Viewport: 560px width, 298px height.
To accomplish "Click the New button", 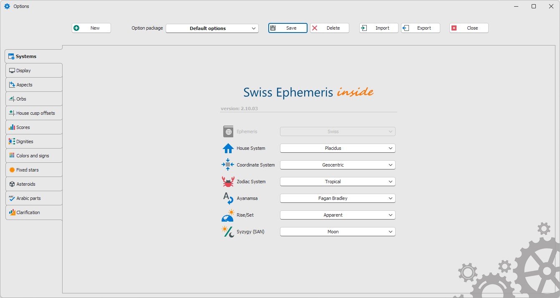I will [x=91, y=28].
